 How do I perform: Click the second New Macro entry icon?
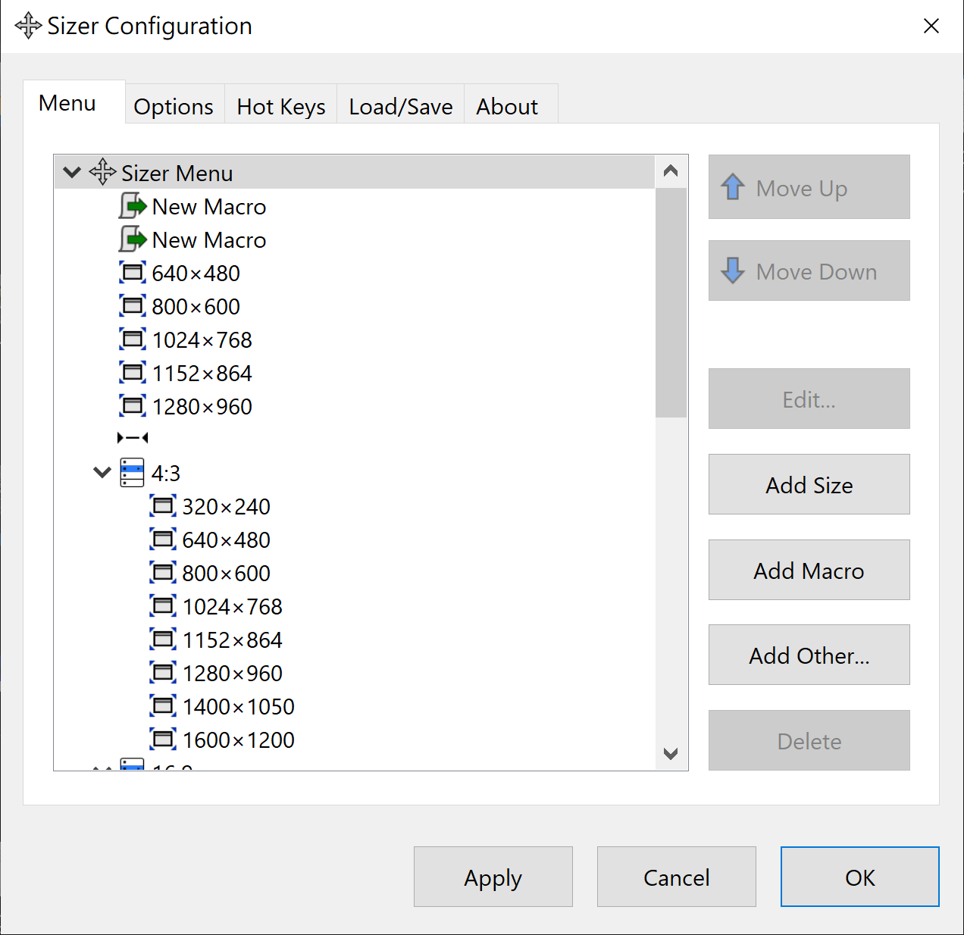pyautogui.click(x=133, y=239)
